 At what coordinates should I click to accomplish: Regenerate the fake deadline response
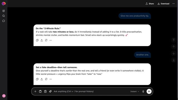point(46,79)
